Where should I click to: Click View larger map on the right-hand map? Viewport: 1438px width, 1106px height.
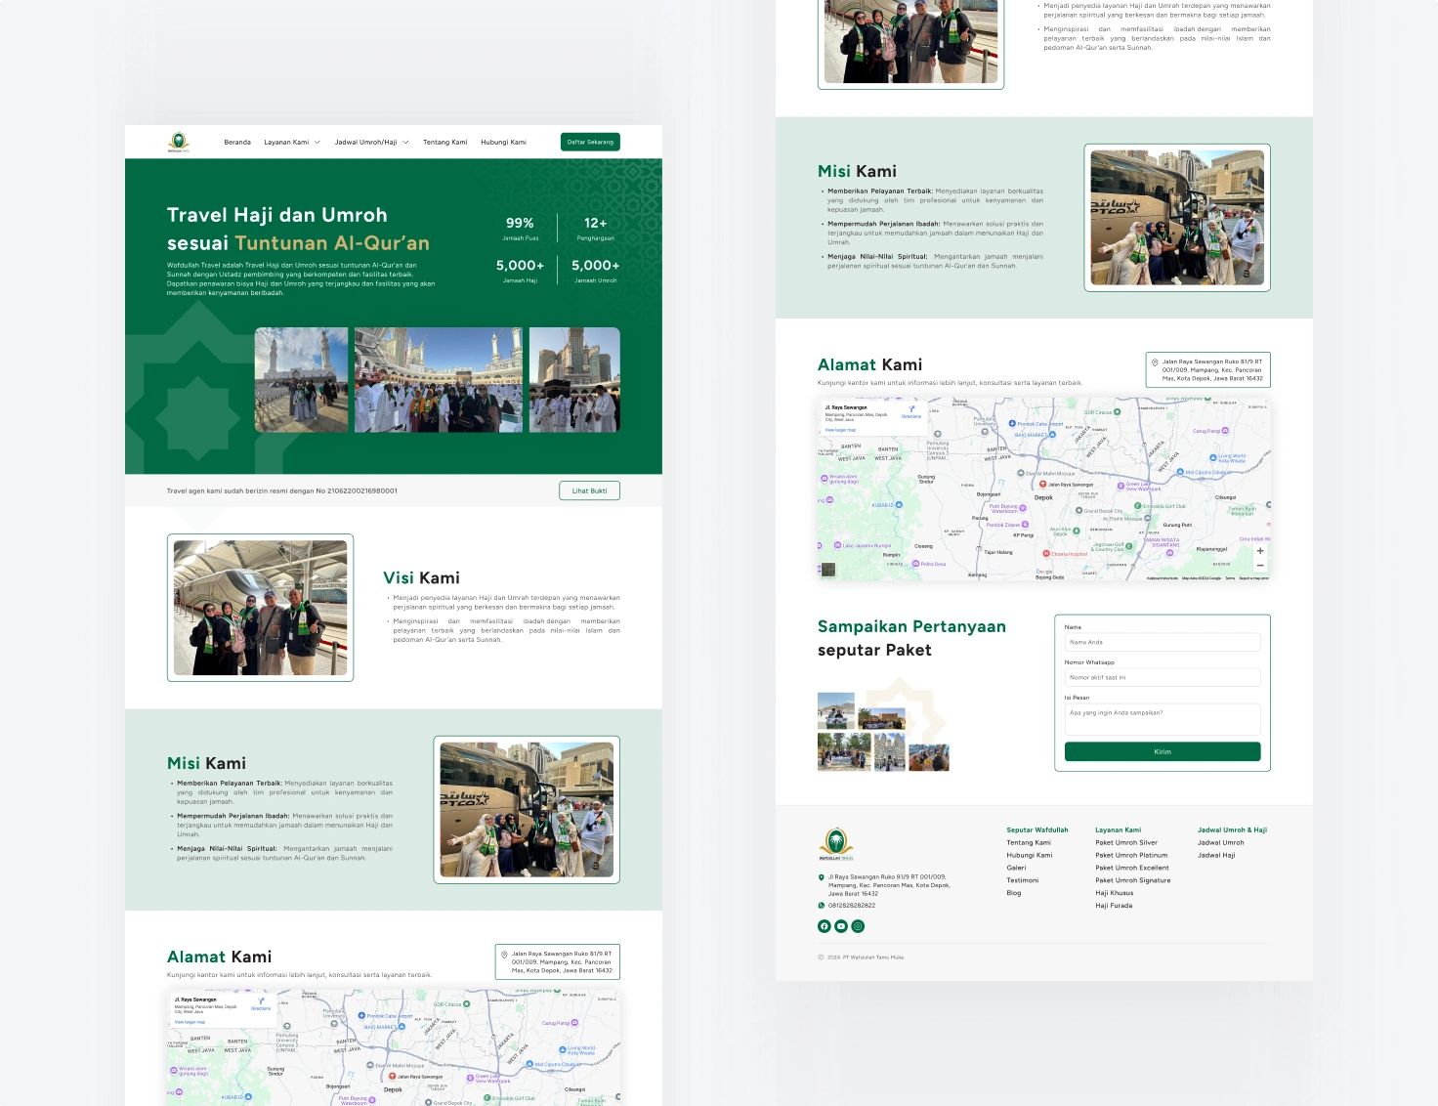[x=840, y=430]
